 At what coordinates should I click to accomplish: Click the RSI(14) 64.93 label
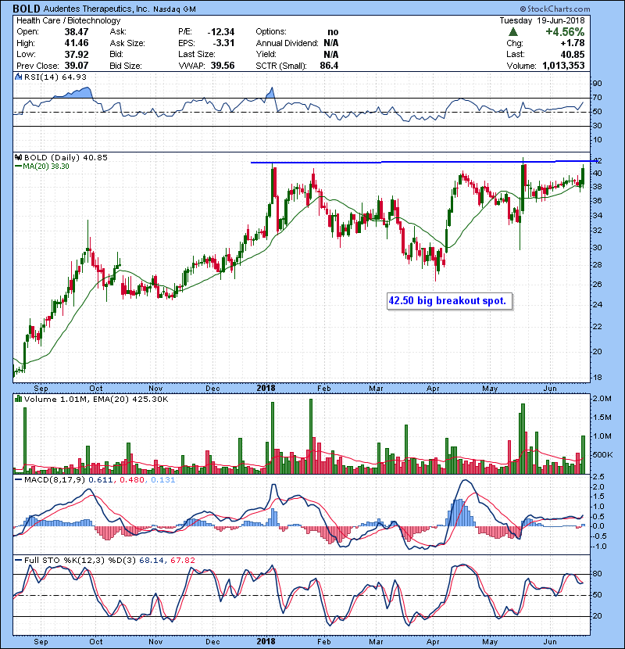click(55, 77)
